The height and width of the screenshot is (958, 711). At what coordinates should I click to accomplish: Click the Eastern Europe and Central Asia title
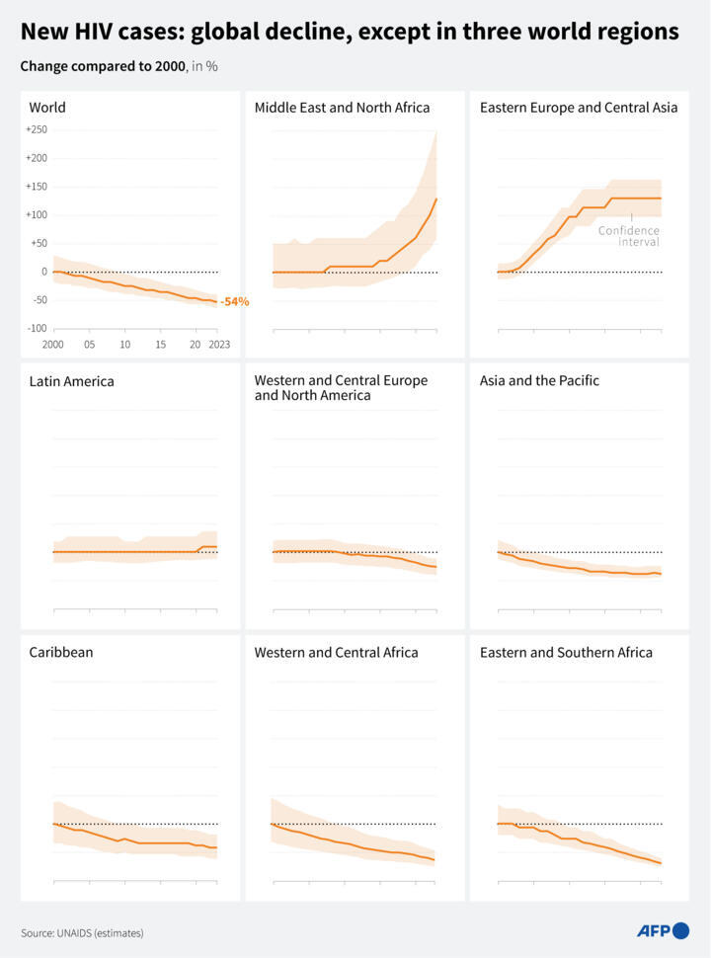tap(579, 107)
